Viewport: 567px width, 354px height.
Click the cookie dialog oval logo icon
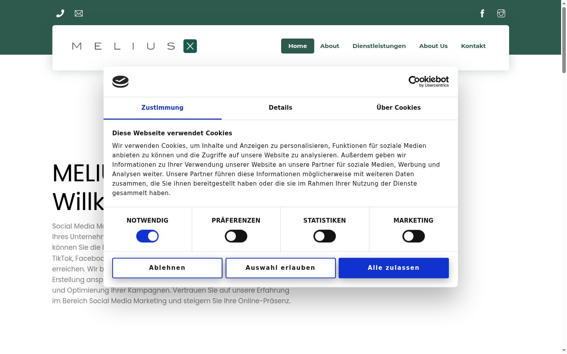pyautogui.click(x=120, y=81)
